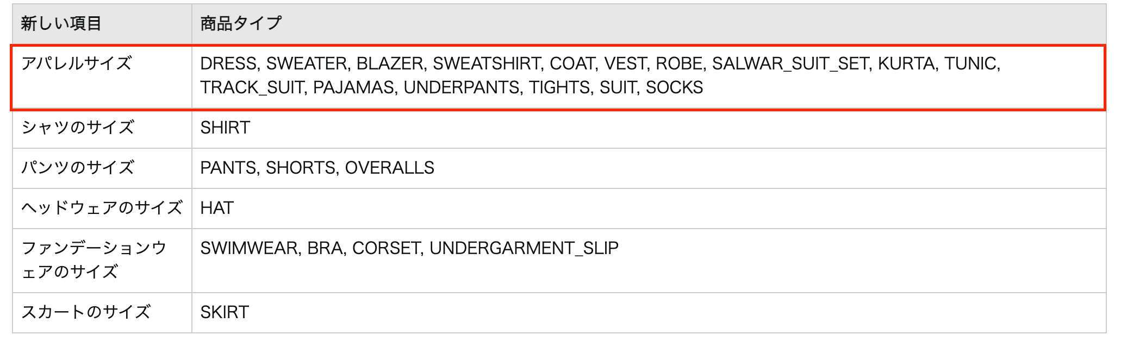The image size is (1121, 341).
Task: Select the ファンデーションウェアのサイズ cell
Action: (x=94, y=260)
